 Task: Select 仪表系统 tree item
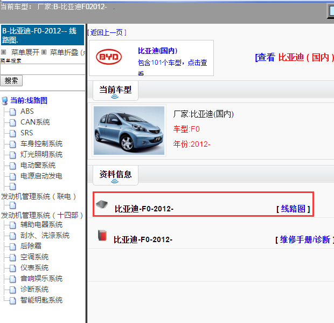(34, 267)
